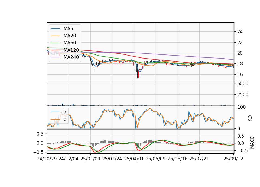260x187 pixels.
Task: Click the price axis tick value 18
Action: 240,64
